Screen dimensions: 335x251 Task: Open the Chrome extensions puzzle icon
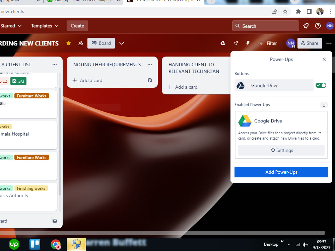click(298, 11)
